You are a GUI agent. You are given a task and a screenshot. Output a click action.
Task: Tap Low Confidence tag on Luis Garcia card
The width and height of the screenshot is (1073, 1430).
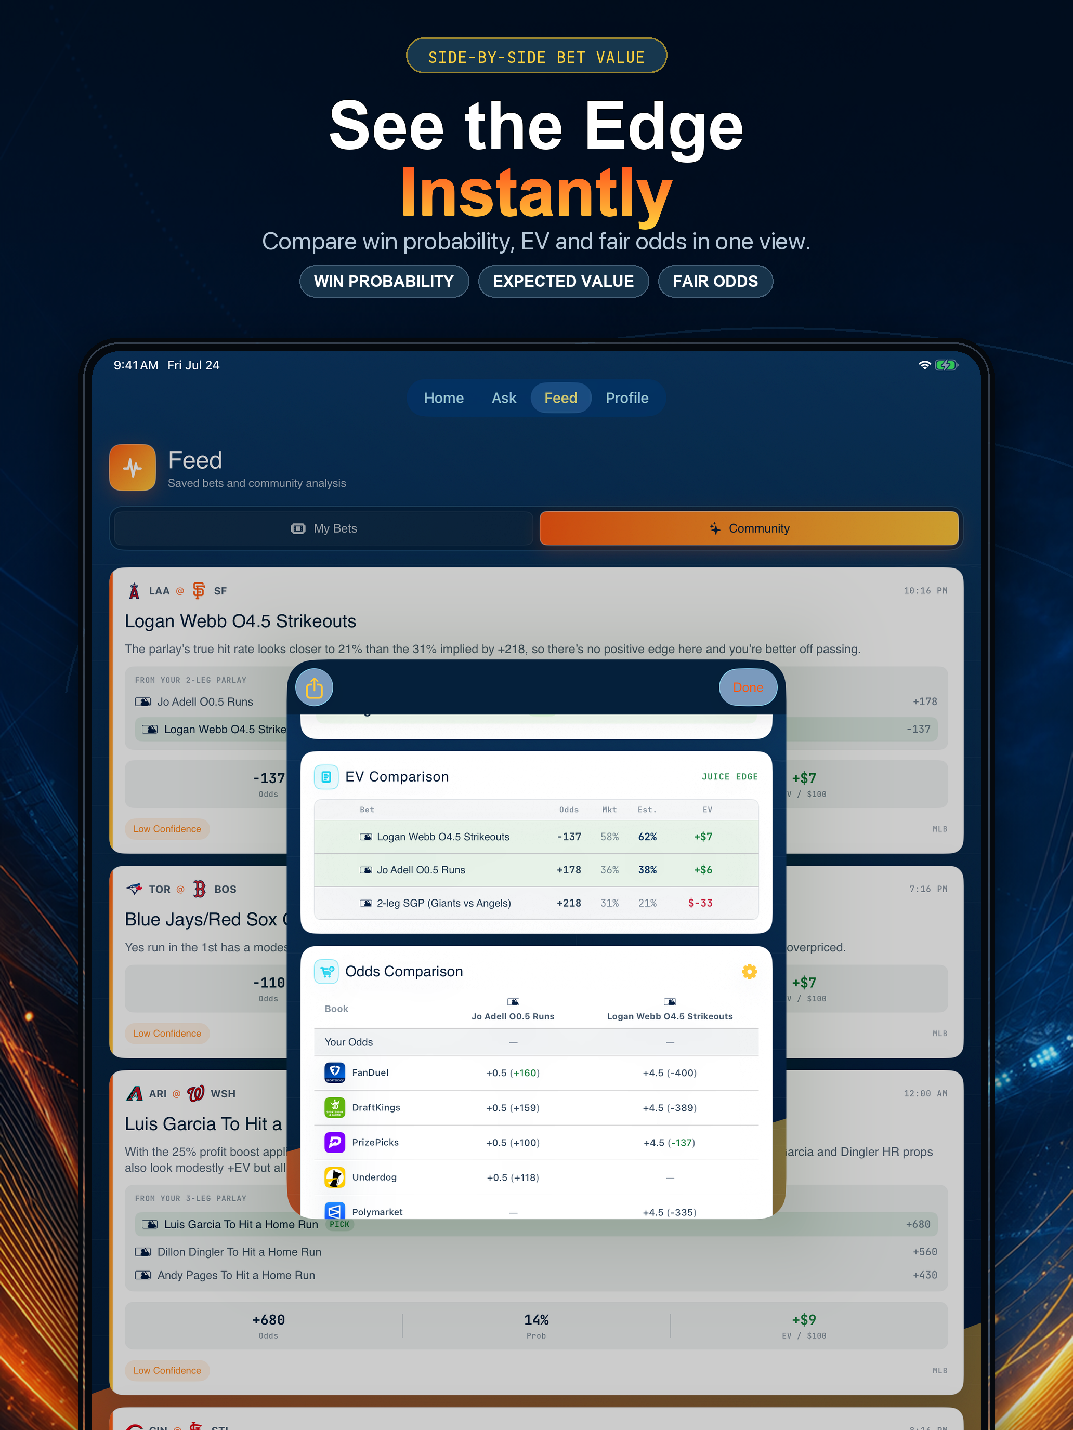[167, 1371]
